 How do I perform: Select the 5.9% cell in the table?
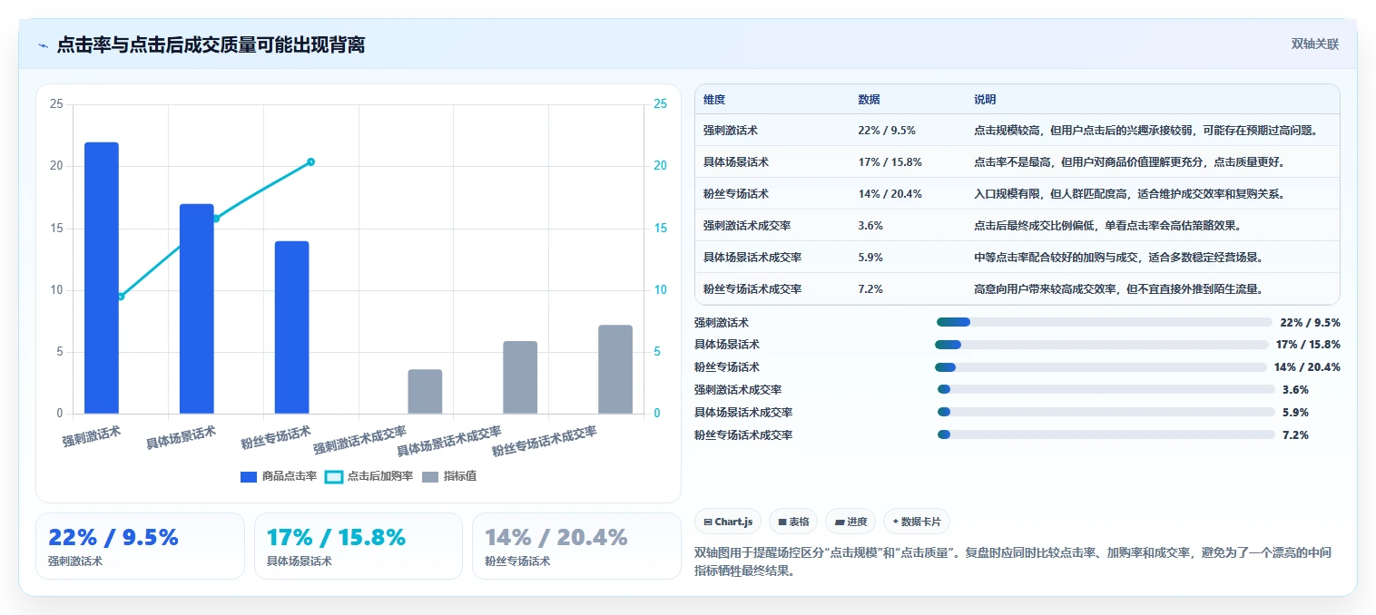tap(870, 258)
